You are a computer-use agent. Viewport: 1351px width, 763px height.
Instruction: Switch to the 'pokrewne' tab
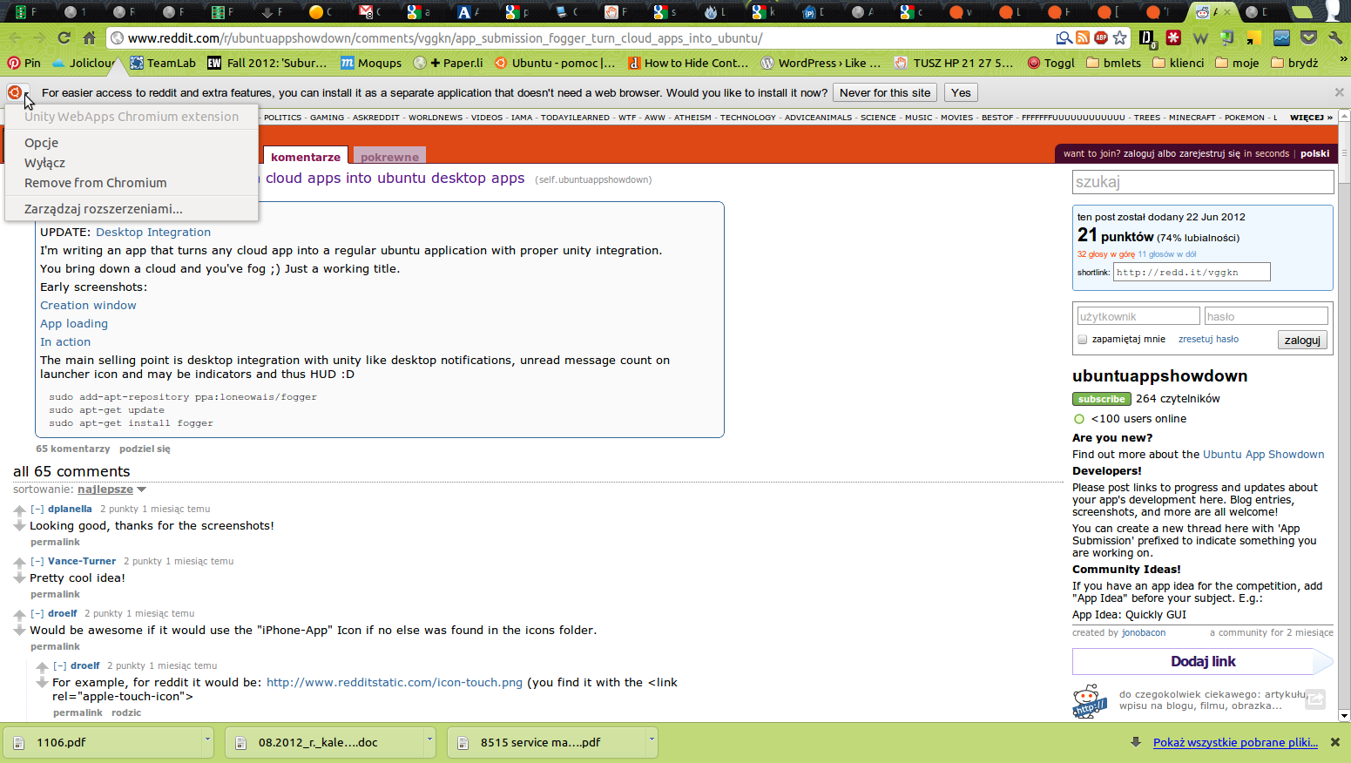(389, 156)
